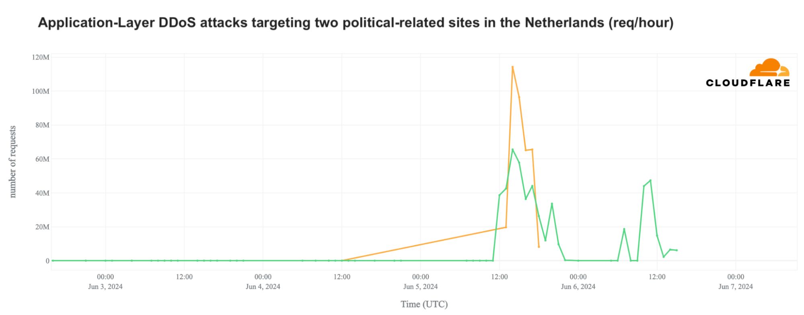
Task: Click the Jun 5, 2024 date label
Action: click(x=421, y=286)
